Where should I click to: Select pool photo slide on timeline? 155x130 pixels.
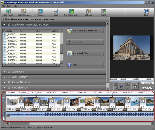click(135, 102)
